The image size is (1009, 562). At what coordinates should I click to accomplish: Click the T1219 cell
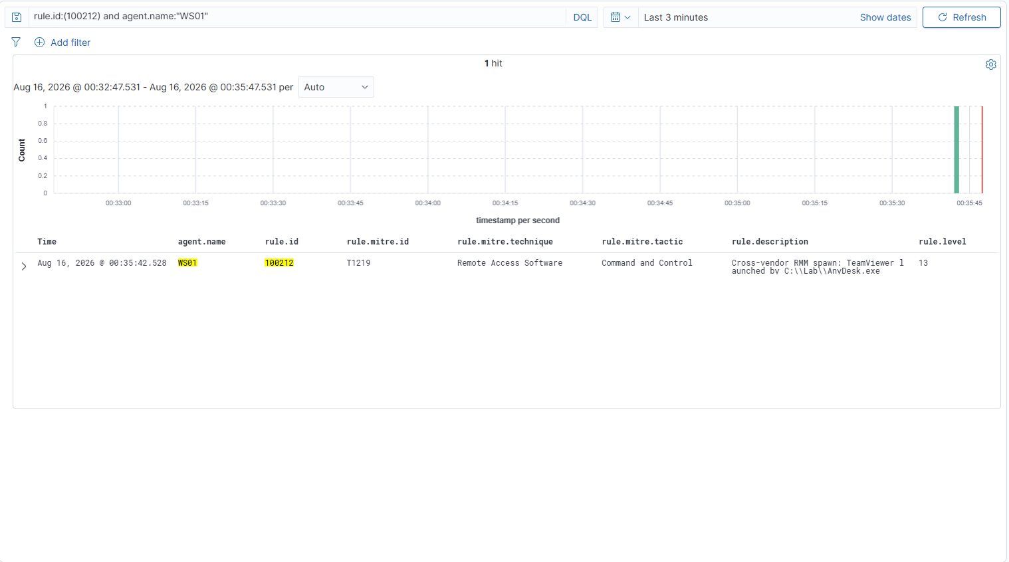tap(358, 263)
